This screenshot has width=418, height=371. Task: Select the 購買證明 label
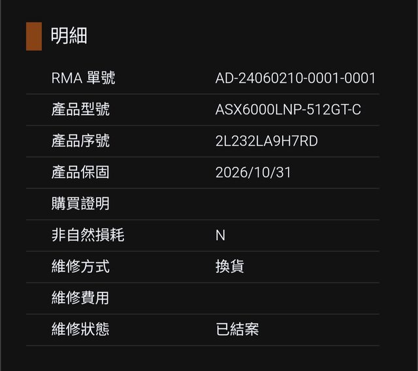(80, 204)
